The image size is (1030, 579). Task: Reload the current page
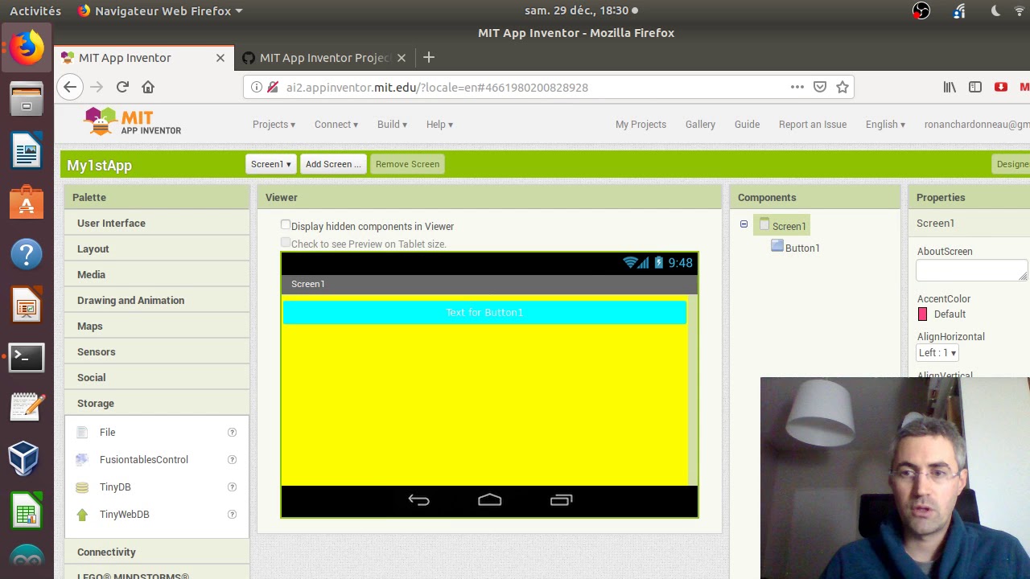click(122, 87)
